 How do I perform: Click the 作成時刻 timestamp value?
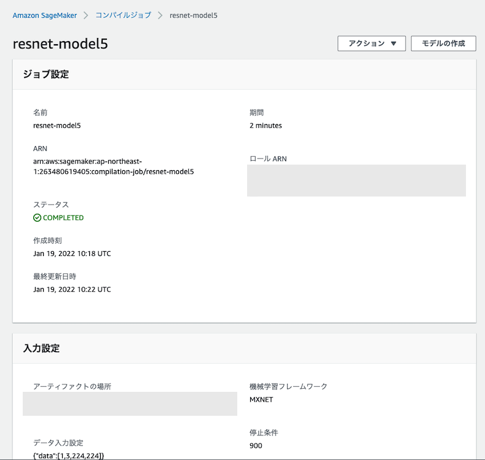pyautogui.click(x=72, y=254)
